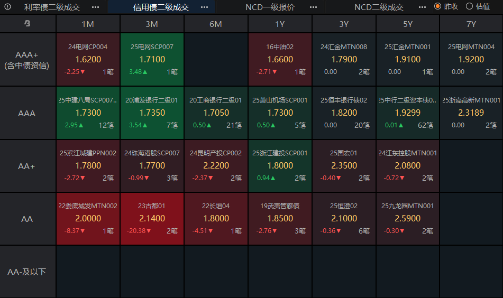This screenshot has width=503, height=298.
Task: Click the AAA rating row label
Action: 27,113
